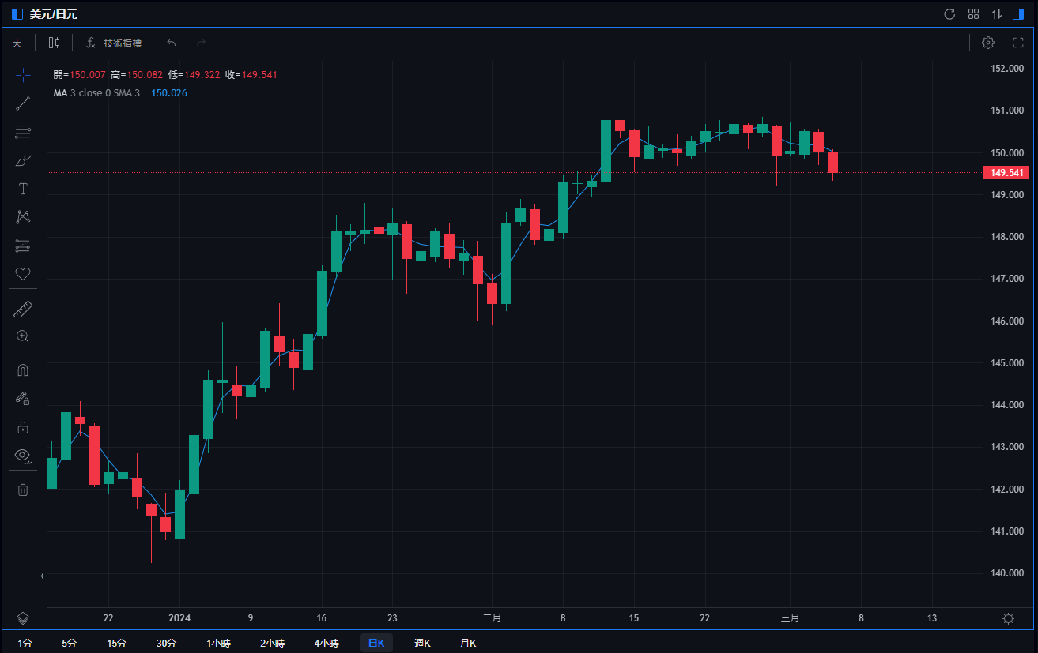Click the 140.000 price axis label

[x=1006, y=573]
